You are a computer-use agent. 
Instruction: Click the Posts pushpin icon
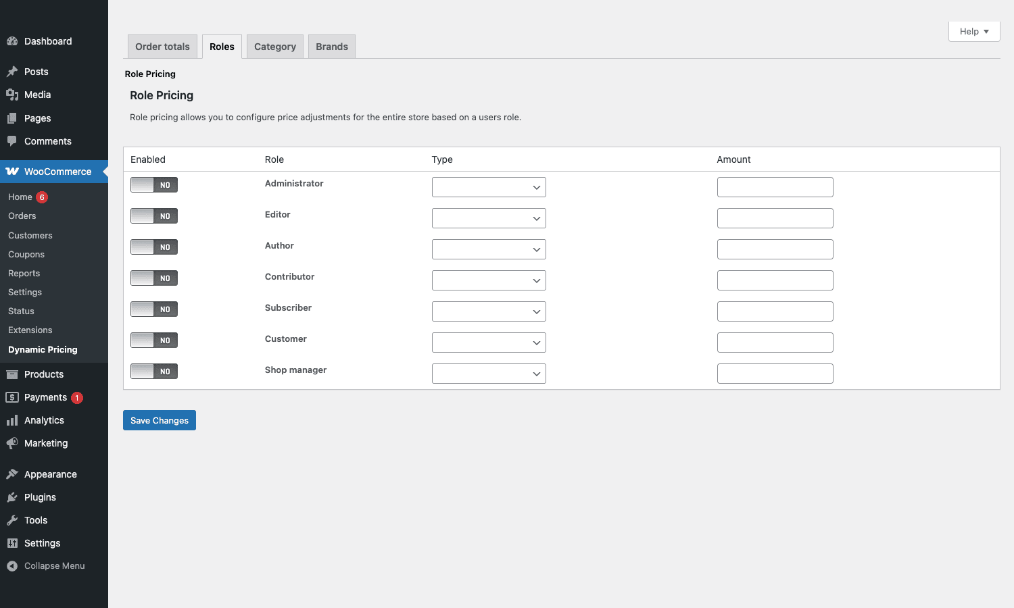coord(12,72)
